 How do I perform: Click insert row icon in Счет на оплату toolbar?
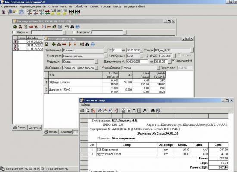coord(100,110)
